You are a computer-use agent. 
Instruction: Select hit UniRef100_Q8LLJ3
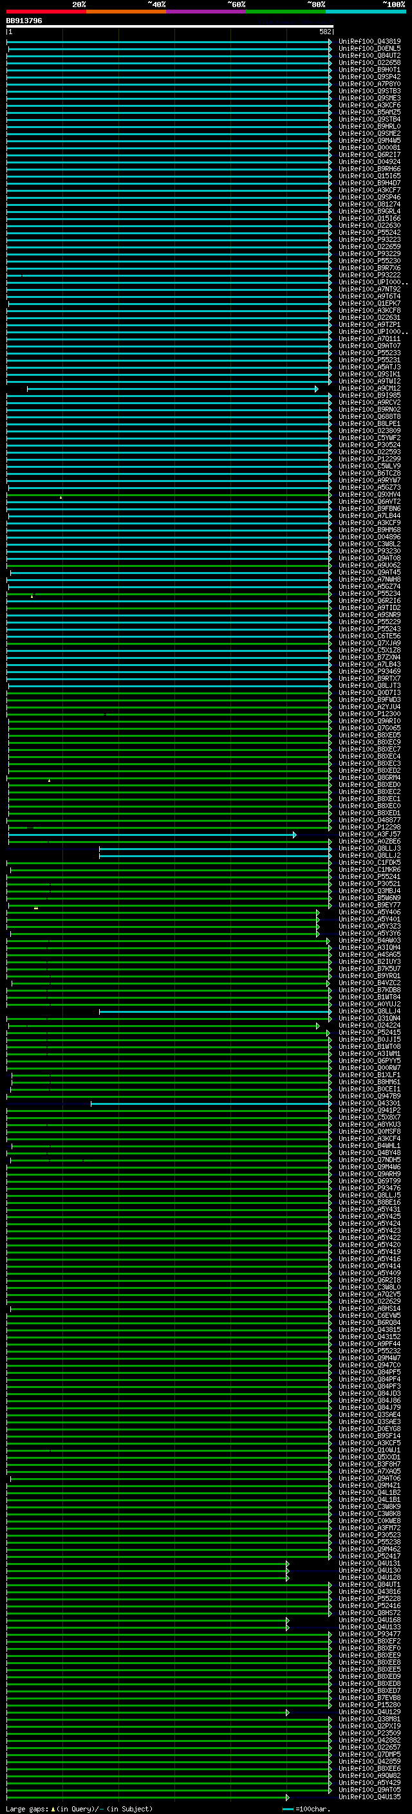pos(370,849)
